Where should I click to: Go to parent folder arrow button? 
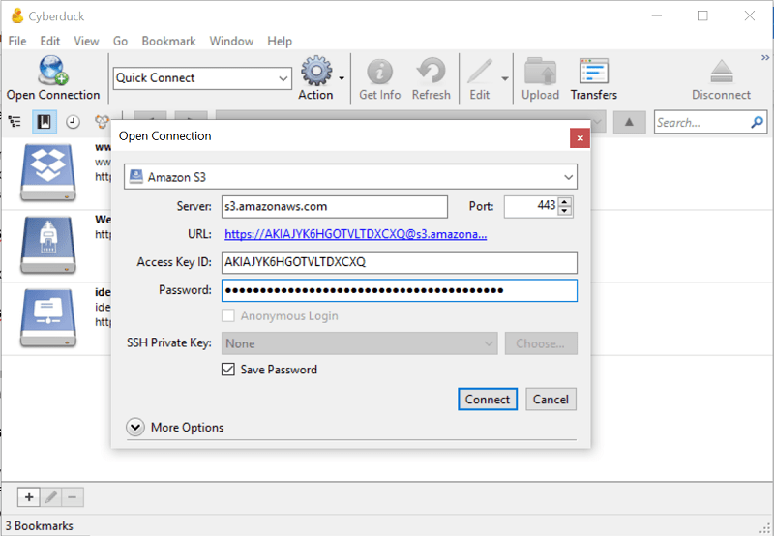point(630,122)
